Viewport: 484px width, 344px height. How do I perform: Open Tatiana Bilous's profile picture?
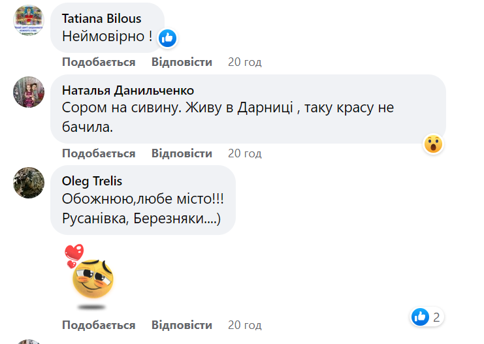[x=29, y=20]
